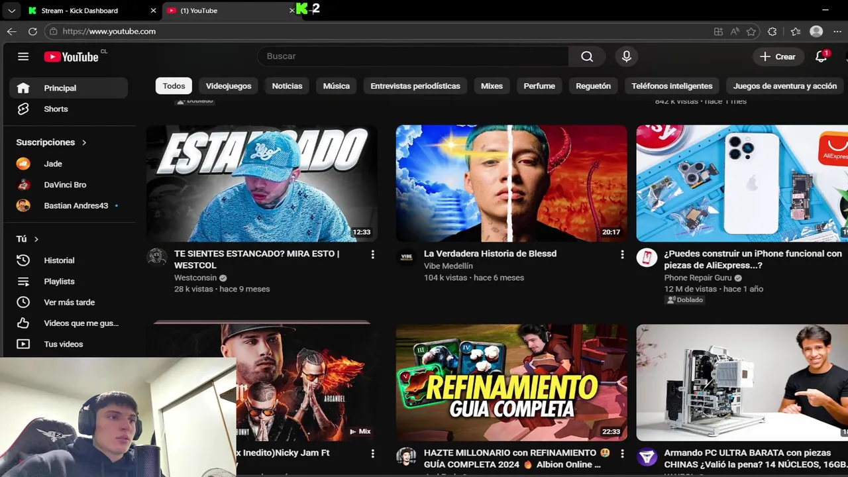
Task: Start voice search with microphone icon
Action: pyautogui.click(x=627, y=56)
